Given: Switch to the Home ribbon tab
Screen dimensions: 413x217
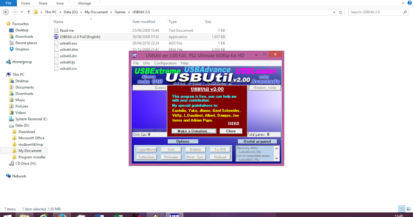Looking at the screenshot, I should (26, 3).
